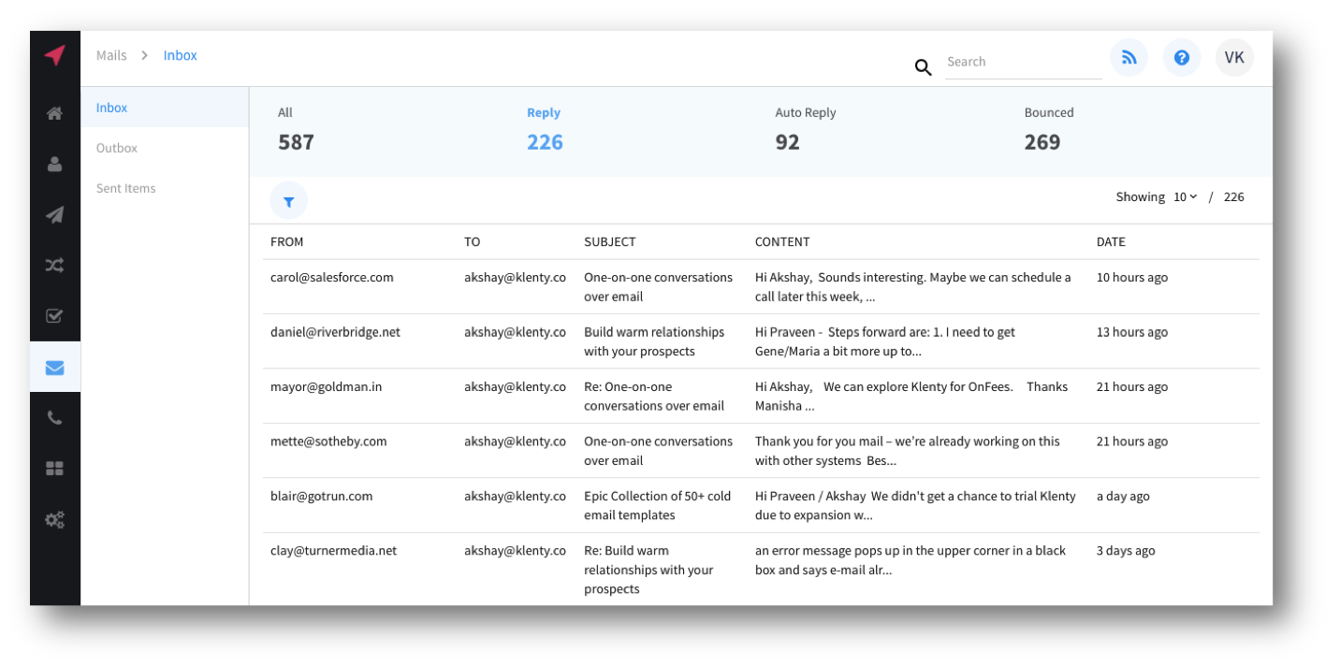Image resolution: width=1340 pixels, height=666 pixels.
Task: Click inside the Search input field
Action: click(1020, 62)
